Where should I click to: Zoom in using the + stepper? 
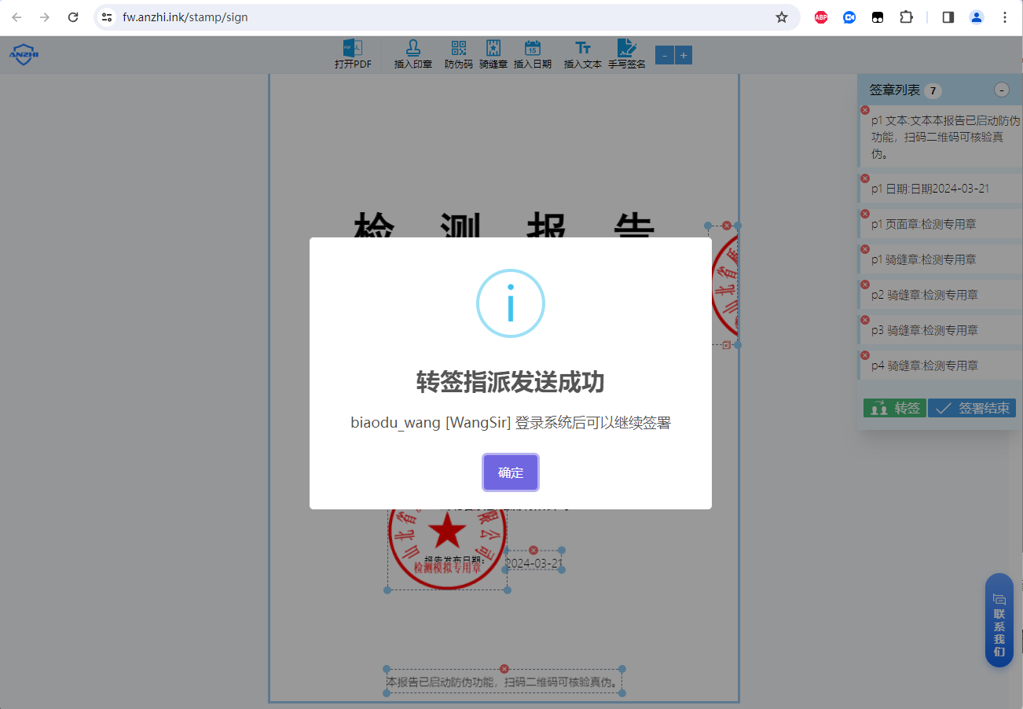(683, 55)
